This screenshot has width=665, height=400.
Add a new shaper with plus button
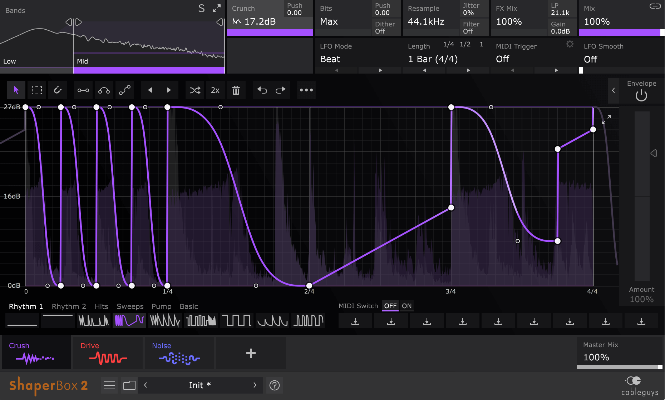[251, 353]
